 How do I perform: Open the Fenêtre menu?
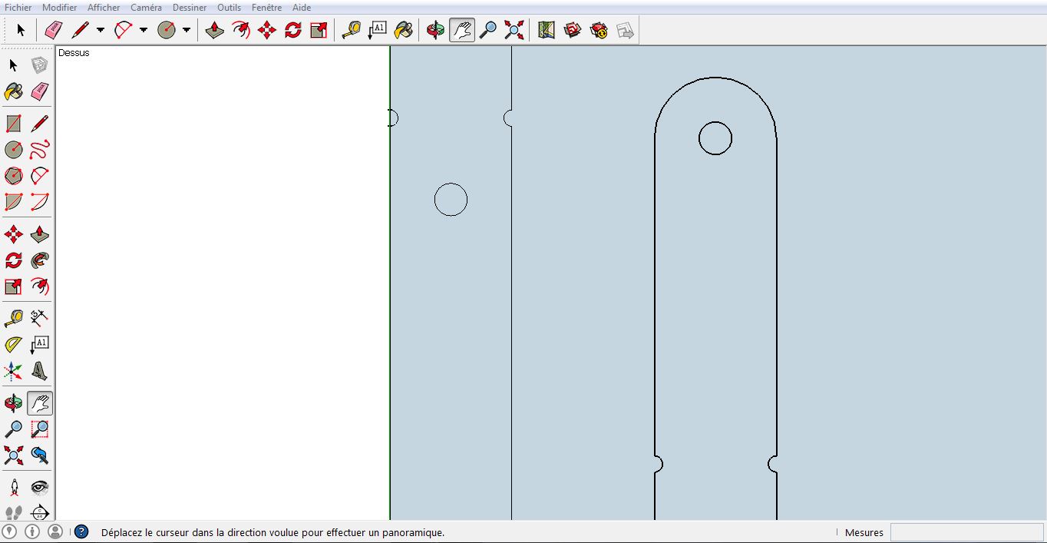(x=268, y=8)
